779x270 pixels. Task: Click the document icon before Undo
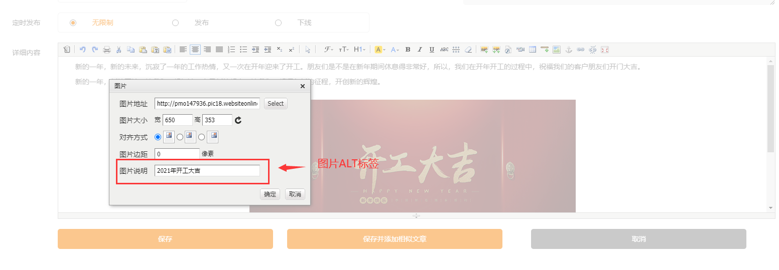click(67, 50)
